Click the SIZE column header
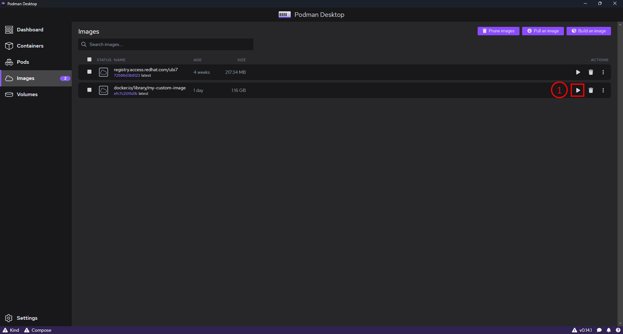The image size is (623, 334). tap(241, 60)
